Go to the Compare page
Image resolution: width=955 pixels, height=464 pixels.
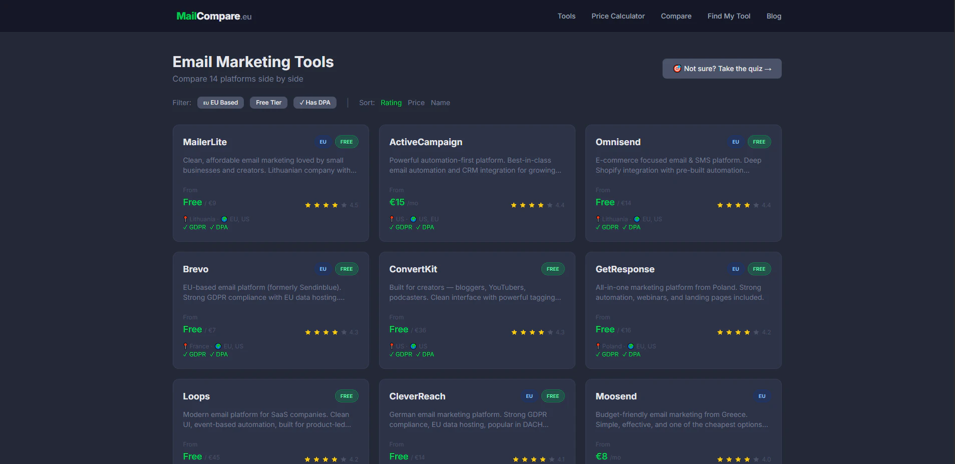click(x=676, y=16)
